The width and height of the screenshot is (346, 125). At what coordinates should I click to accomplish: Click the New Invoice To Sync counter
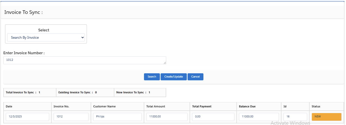(133, 93)
